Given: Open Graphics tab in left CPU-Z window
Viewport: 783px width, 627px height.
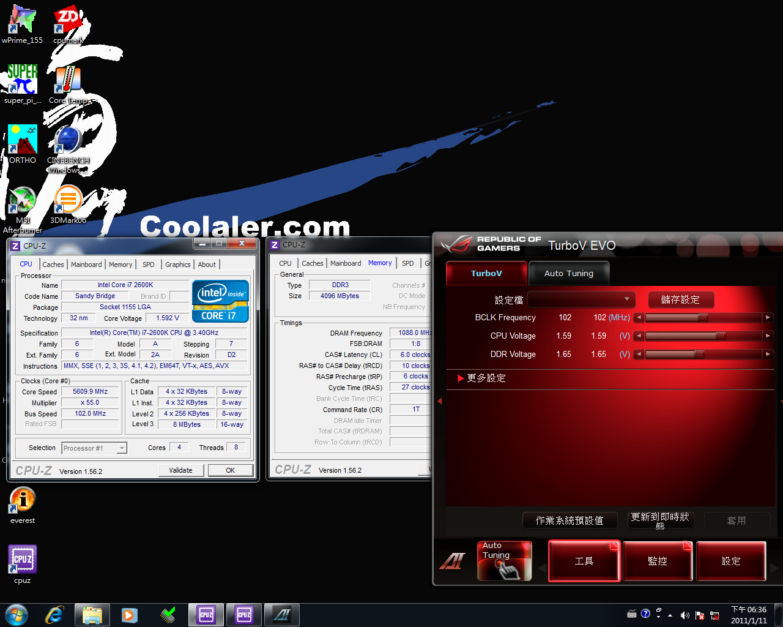Looking at the screenshot, I should [x=178, y=265].
